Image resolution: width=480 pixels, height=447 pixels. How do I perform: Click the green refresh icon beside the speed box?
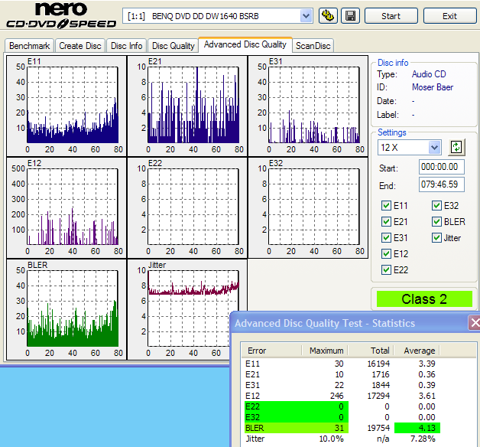pos(457,147)
